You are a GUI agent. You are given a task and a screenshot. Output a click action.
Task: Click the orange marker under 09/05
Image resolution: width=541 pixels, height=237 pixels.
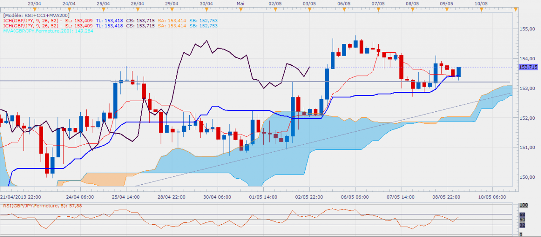coord(447,9)
